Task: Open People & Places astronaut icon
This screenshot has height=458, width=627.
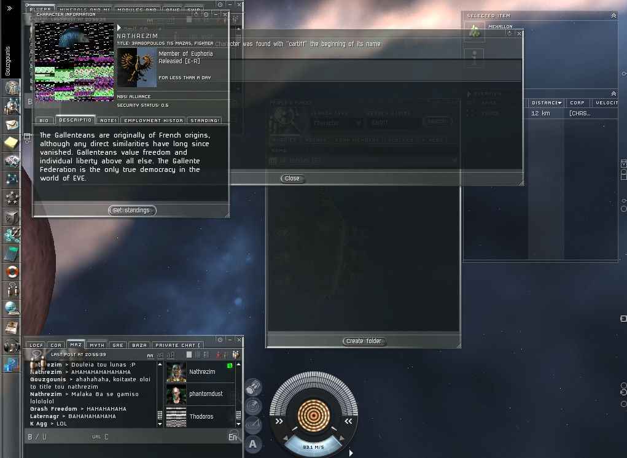Action: (12, 106)
